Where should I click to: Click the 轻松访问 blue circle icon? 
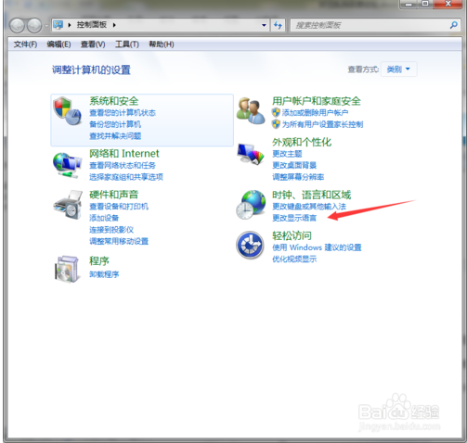click(x=250, y=246)
